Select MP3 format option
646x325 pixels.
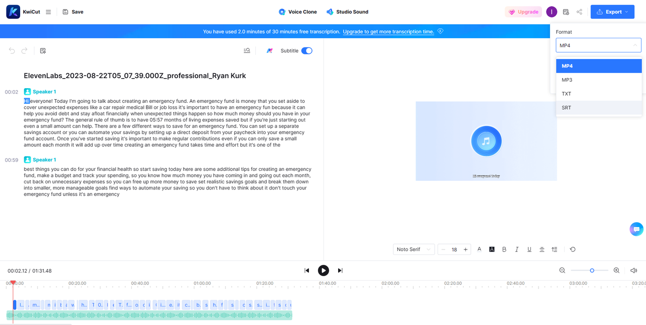pyautogui.click(x=599, y=80)
